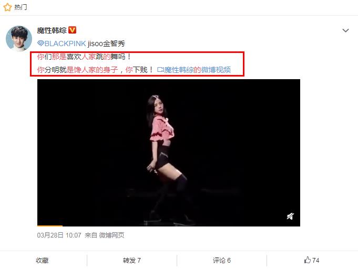This screenshot has width=358, height=270.
Task: Click the 收藏 favorite button
Action: click(x=42, y=260)
